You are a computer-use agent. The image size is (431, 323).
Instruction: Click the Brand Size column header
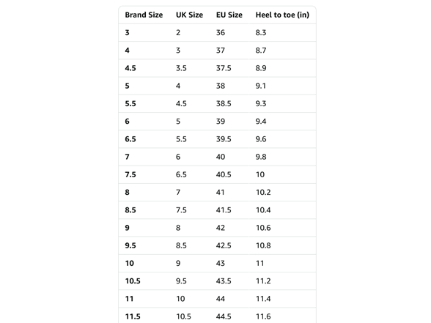(x=144, y=15)
